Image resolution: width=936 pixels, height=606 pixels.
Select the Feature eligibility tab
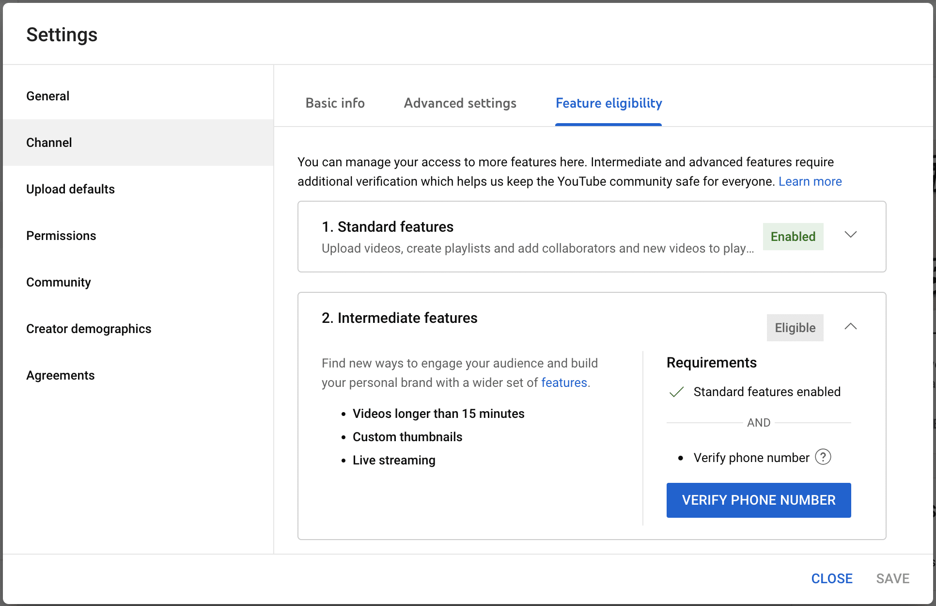(x=608, y=103)
